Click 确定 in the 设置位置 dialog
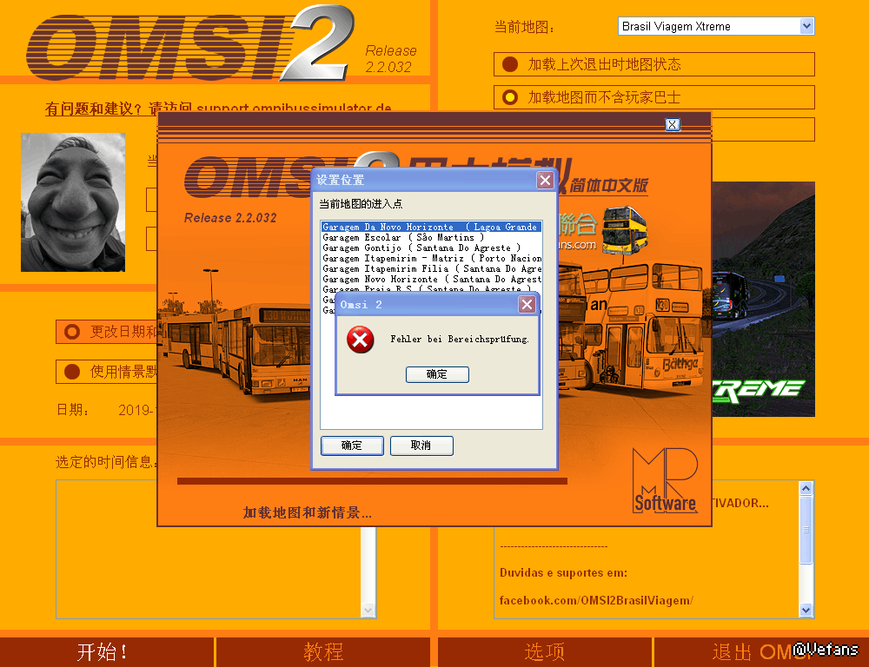The width and height of the screenshot is (869, 667). point(352,446)
